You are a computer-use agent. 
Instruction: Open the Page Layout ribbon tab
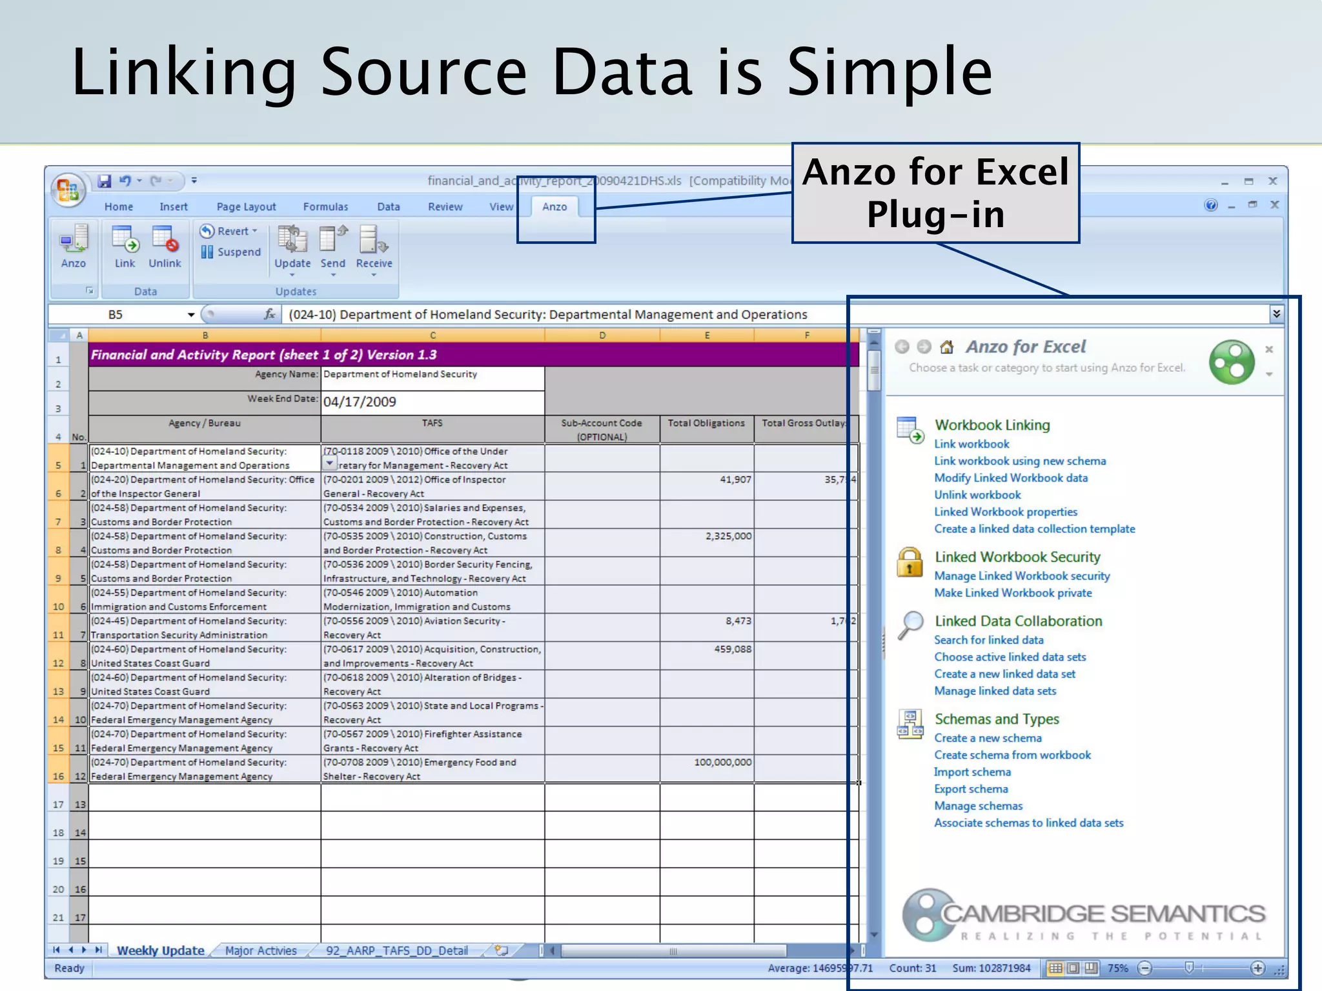coord(246,207)
